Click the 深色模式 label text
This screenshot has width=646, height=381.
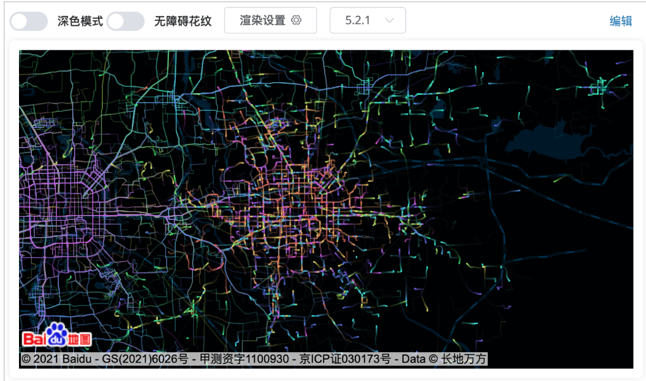(80, 21)
